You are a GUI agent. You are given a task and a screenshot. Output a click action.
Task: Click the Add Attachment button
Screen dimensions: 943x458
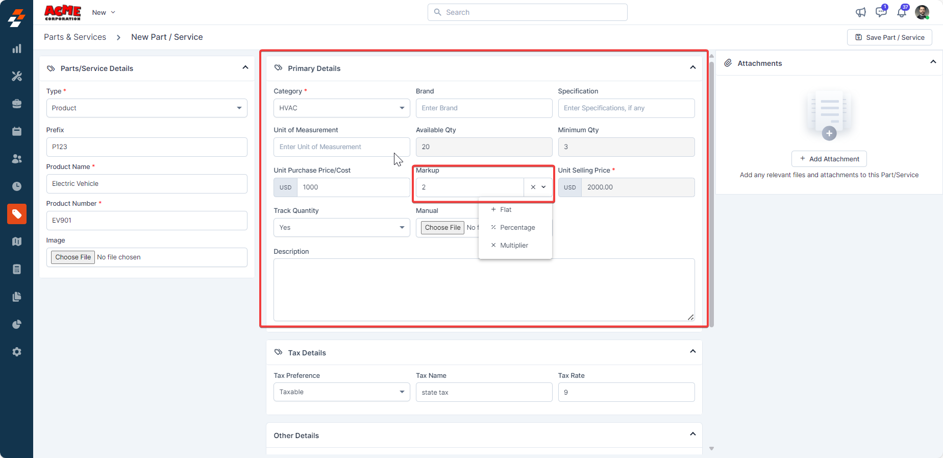coord(829,159)
